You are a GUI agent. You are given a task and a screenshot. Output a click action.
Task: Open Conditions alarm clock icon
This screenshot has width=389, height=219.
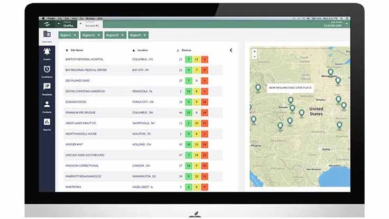point(47,70)
